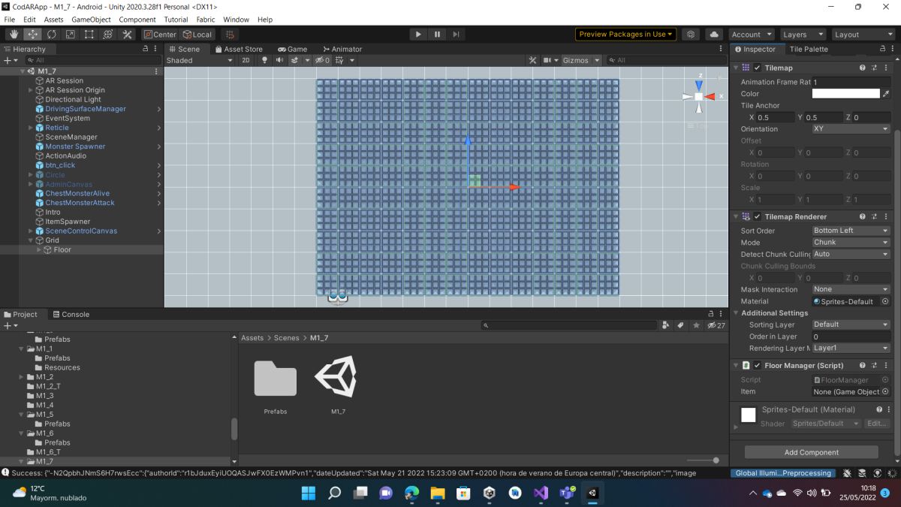The width and height of the screenshot is (901, 507).
Task: Search project by type icon
Action: coord(666,325)
